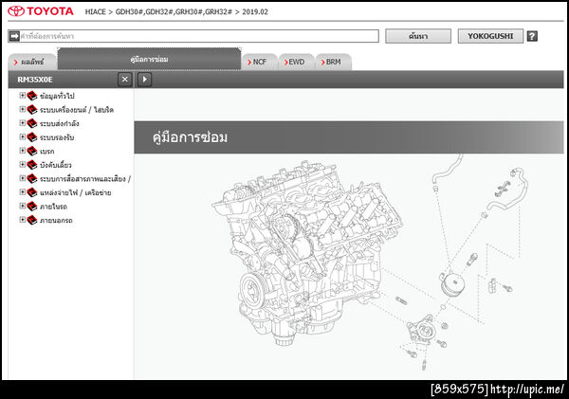
Task: Click book icon for ภายในรถ
Action: coord(32,206)
